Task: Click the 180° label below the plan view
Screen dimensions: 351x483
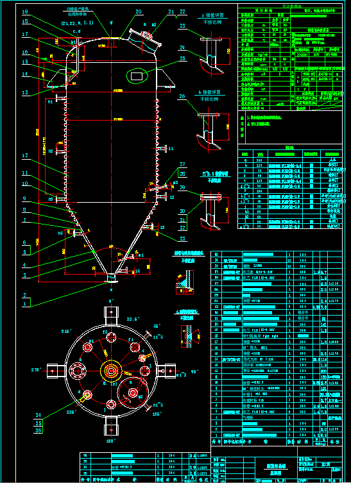Action: (111, 441)
